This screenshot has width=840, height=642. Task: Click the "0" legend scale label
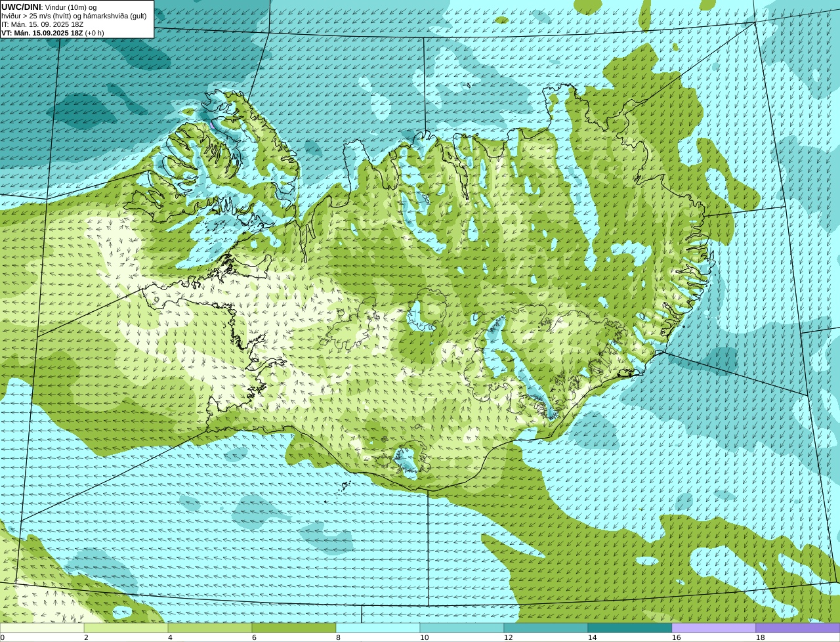tap(3, 637)
